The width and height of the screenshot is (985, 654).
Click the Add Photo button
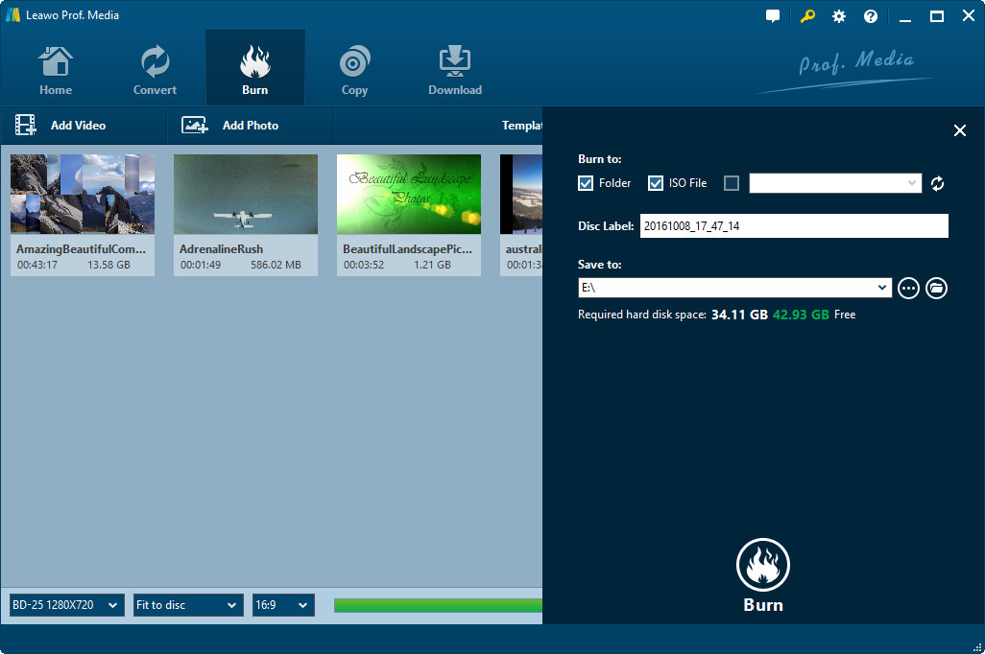pyautogui.click(x=230, y=126)
